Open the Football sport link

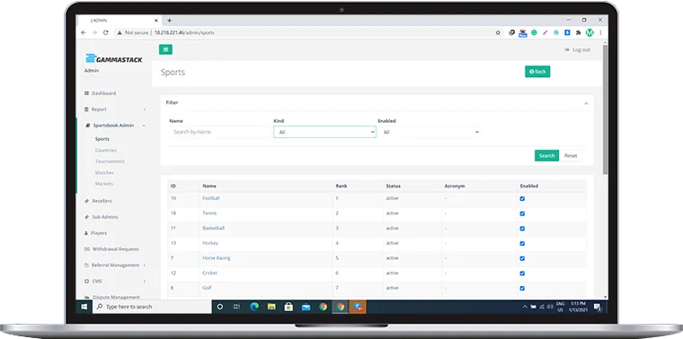(211, 198)
